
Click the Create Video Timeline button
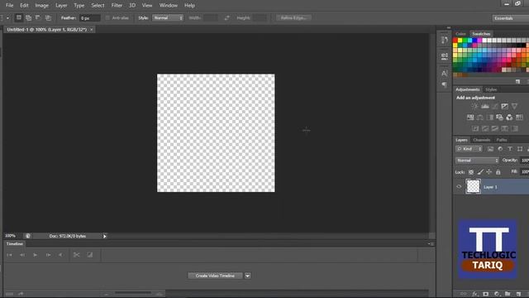(215, 276)
